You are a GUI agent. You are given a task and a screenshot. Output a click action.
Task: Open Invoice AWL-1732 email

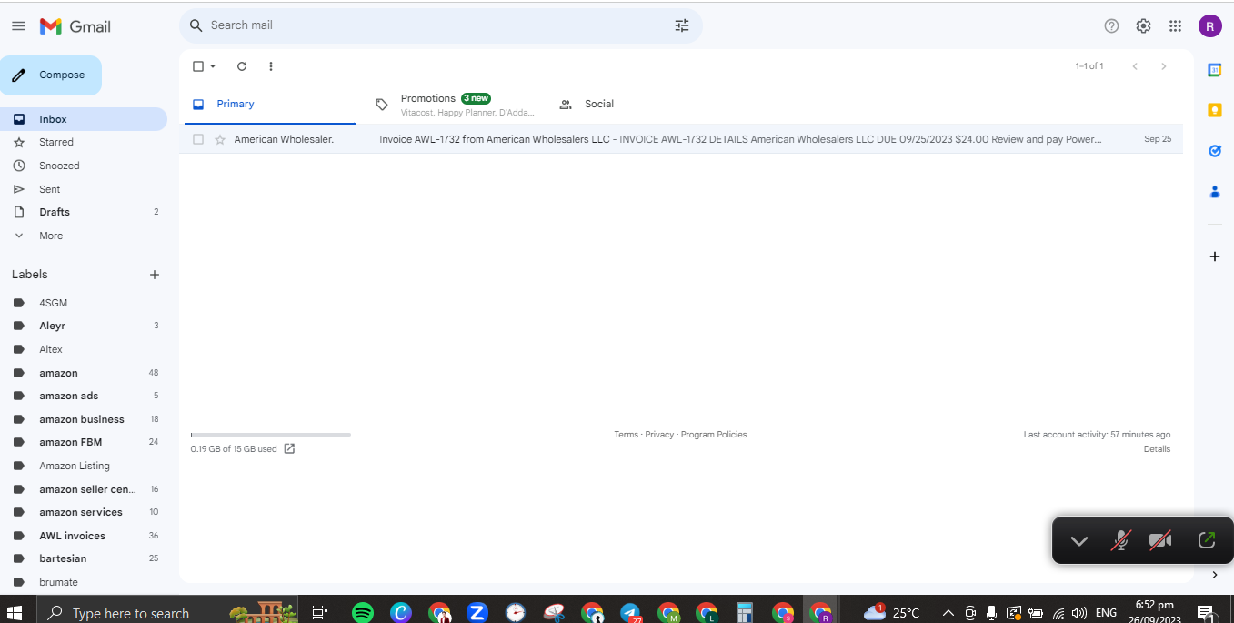tap(681, 139)
